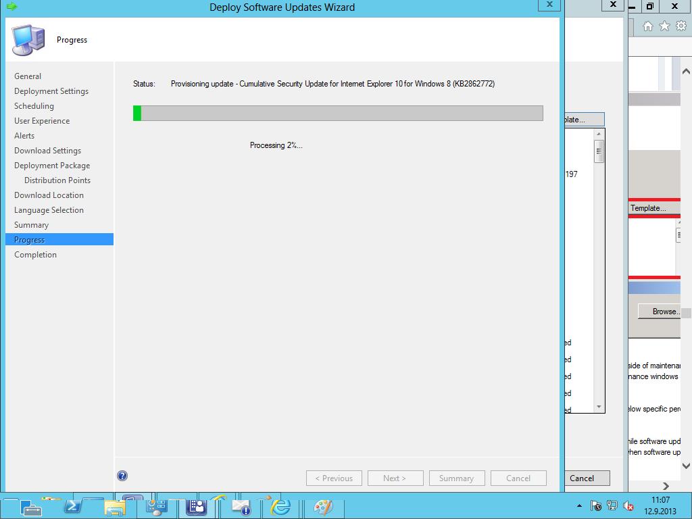Open the control panel taskbar icon
The image size is (692, 519).
click(x=156, y=507)
